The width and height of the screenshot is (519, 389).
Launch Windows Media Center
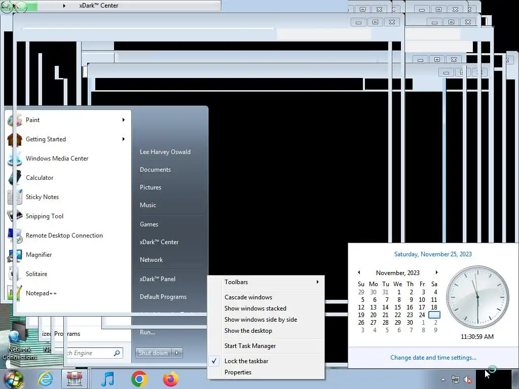point(68,159)
